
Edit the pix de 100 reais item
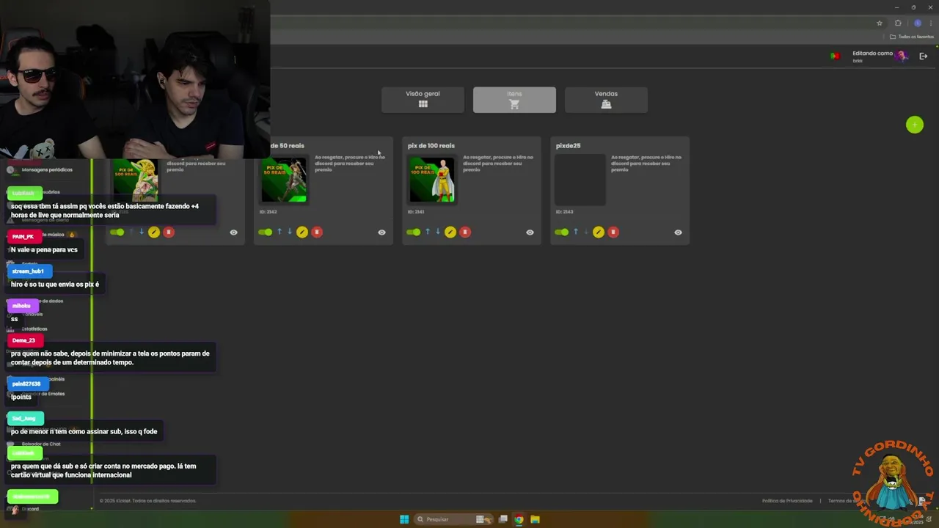click(450, 232)
